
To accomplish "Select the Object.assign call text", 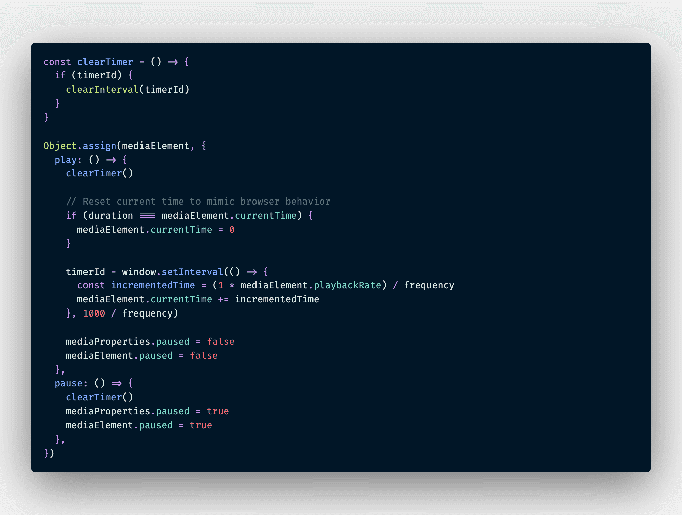I will [80, 146].
